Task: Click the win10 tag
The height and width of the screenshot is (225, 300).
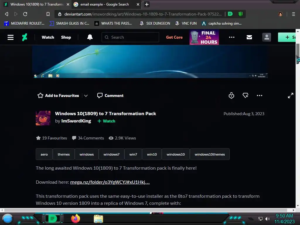Action: pos(152,154)
